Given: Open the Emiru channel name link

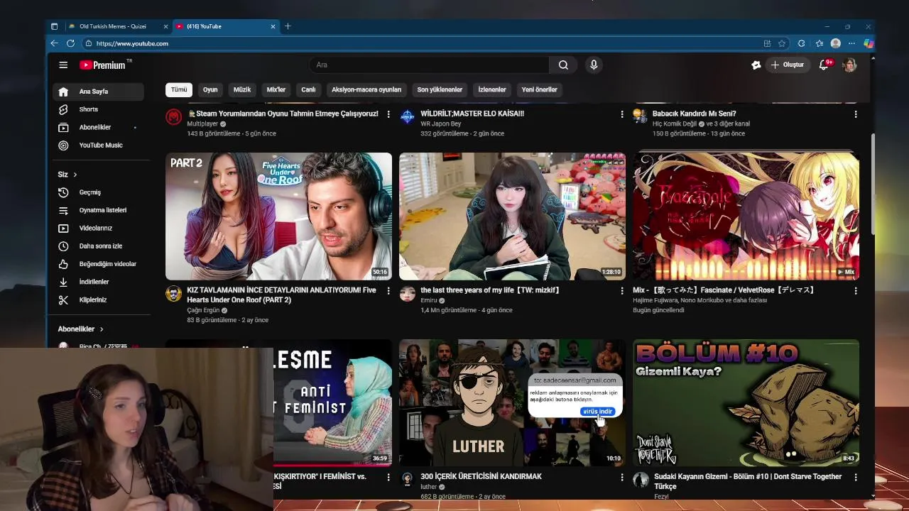Looking at the screenshot, I should tap(429, 300).
